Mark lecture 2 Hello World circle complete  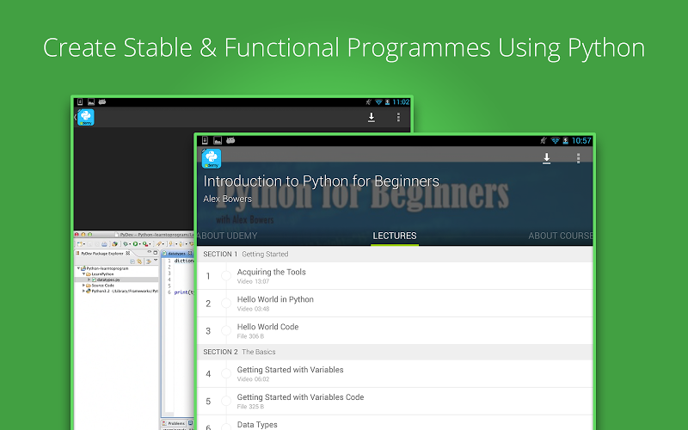pos(226,304)
